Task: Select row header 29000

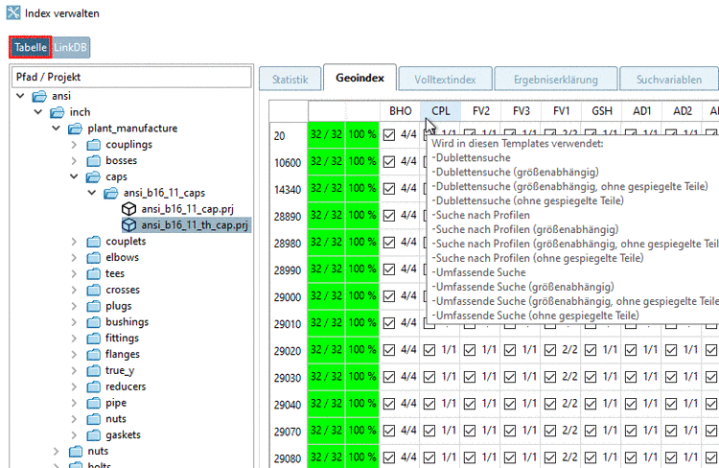Action: point(288,297)
